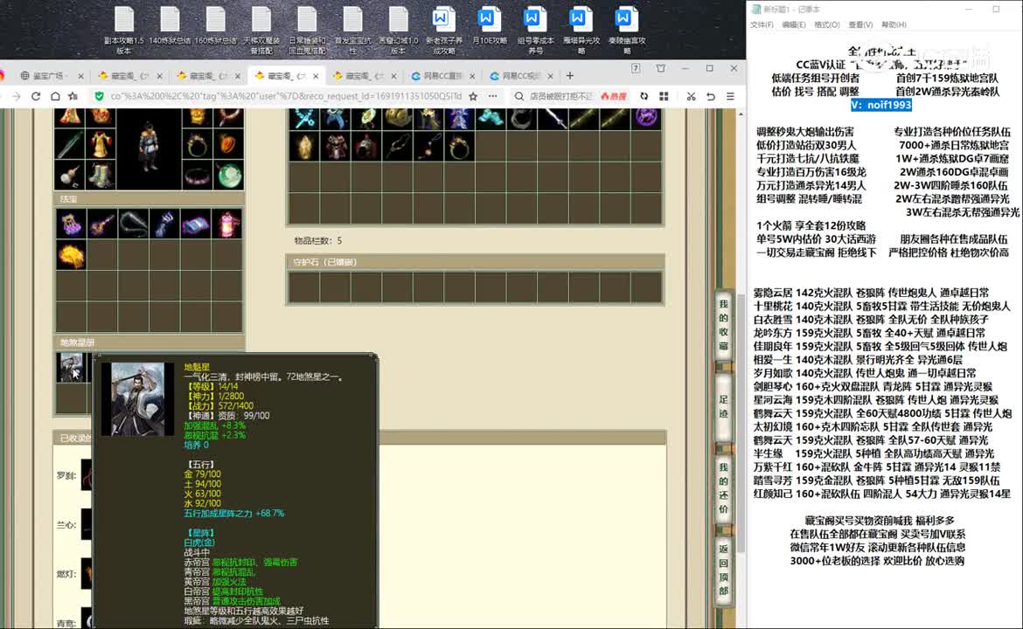This screenshot has width=1023, height=629.
Task: Open the 新老孩子养成攻略 WPS document
Action: tap(443, 30)
